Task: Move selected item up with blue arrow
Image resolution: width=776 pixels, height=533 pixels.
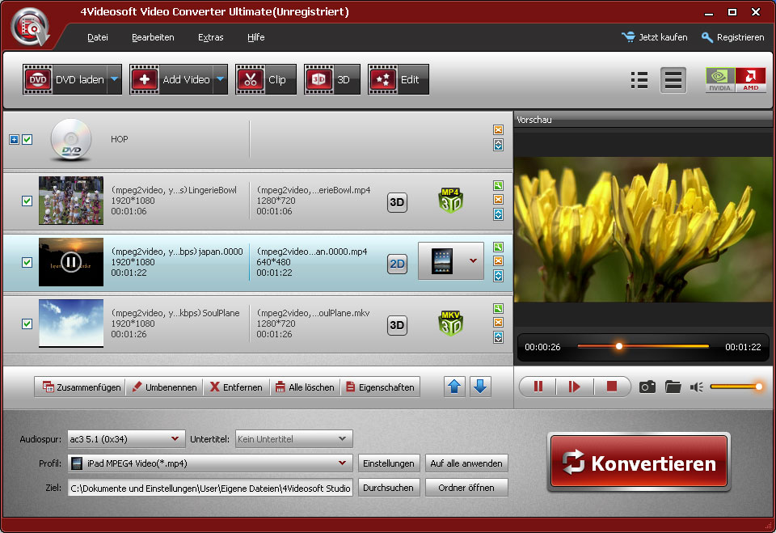Action: point(454,387)
